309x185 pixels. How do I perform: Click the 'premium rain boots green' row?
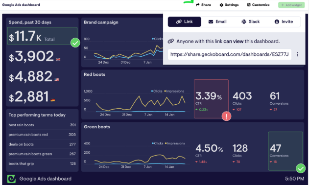click(42, 154)
